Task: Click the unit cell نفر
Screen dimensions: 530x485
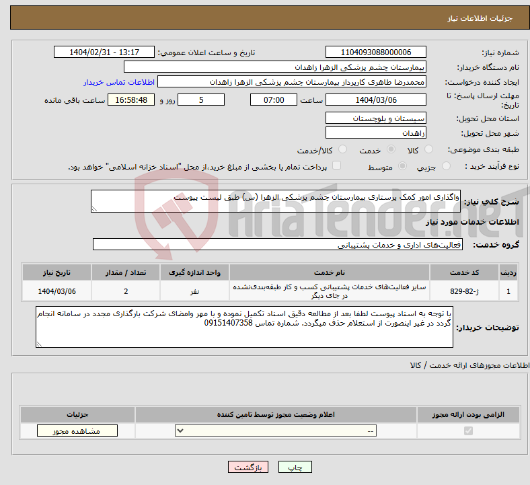Action: click(194, 291)
